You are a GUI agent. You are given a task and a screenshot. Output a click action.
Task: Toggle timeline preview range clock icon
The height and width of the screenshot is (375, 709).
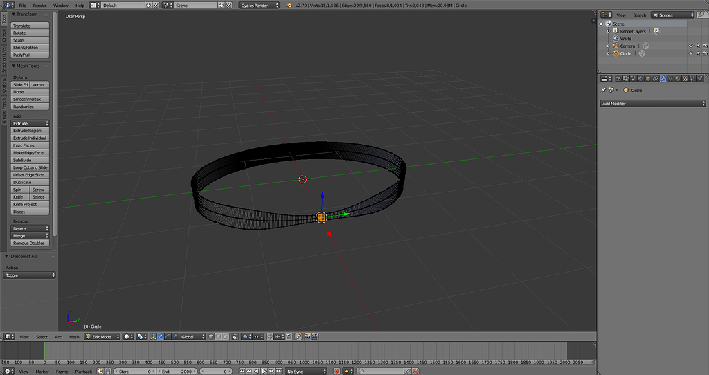[100, 372]
